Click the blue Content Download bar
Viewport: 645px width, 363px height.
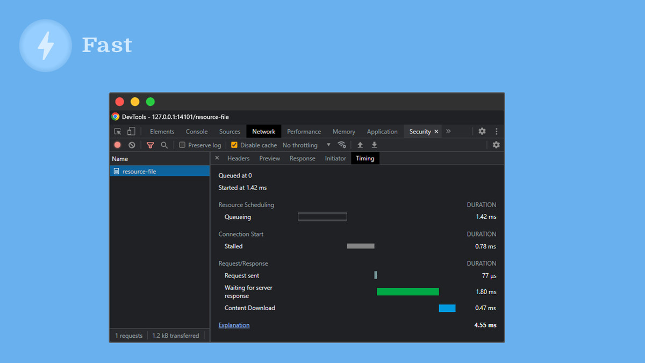coord(447,308)
